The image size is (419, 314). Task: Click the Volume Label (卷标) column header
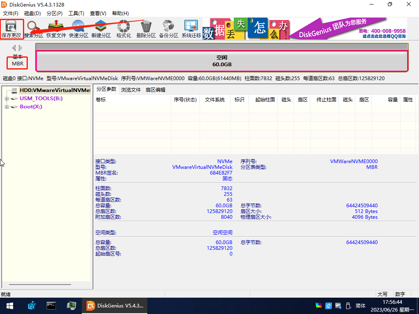tap(132, 100)
